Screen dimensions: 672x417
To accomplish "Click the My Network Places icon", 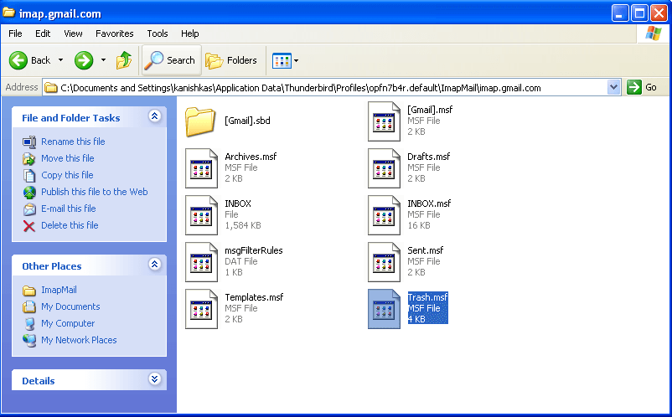I will [29, 340].
